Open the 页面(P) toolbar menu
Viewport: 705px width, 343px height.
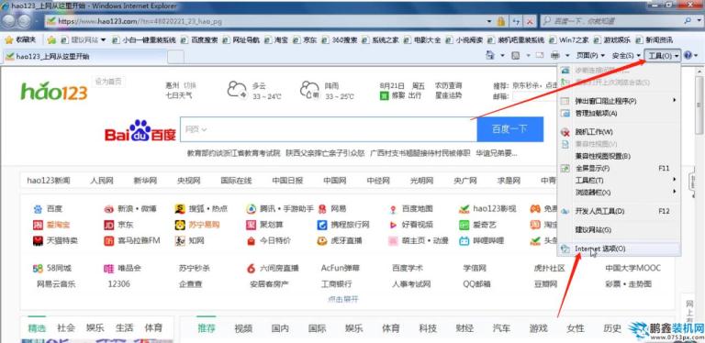pos(590,55)
